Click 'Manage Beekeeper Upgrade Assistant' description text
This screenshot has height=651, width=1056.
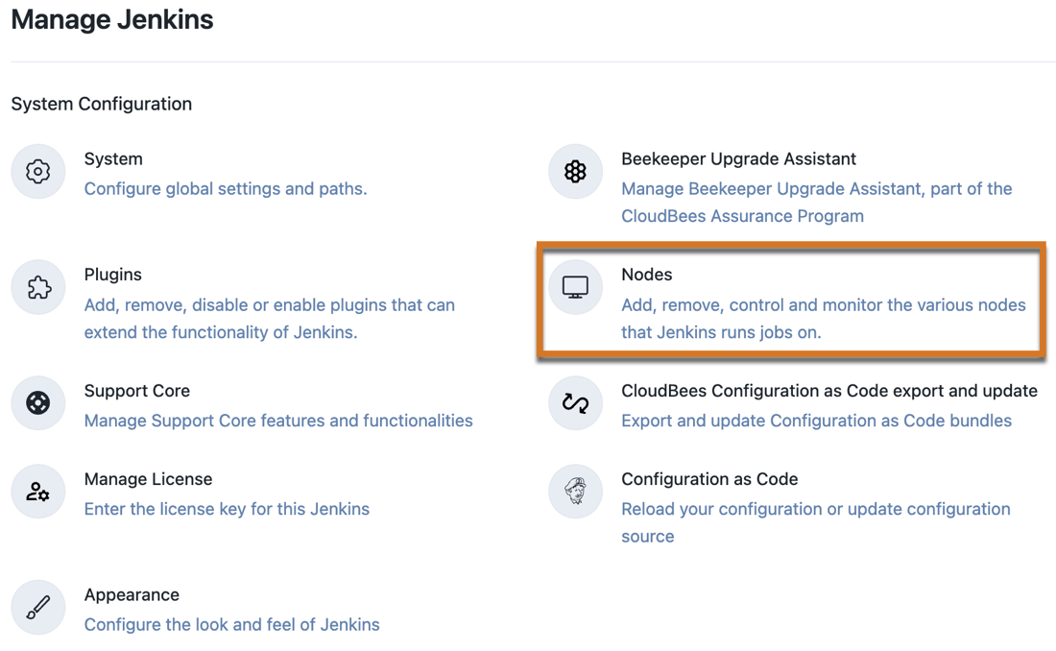pos(816,203)
